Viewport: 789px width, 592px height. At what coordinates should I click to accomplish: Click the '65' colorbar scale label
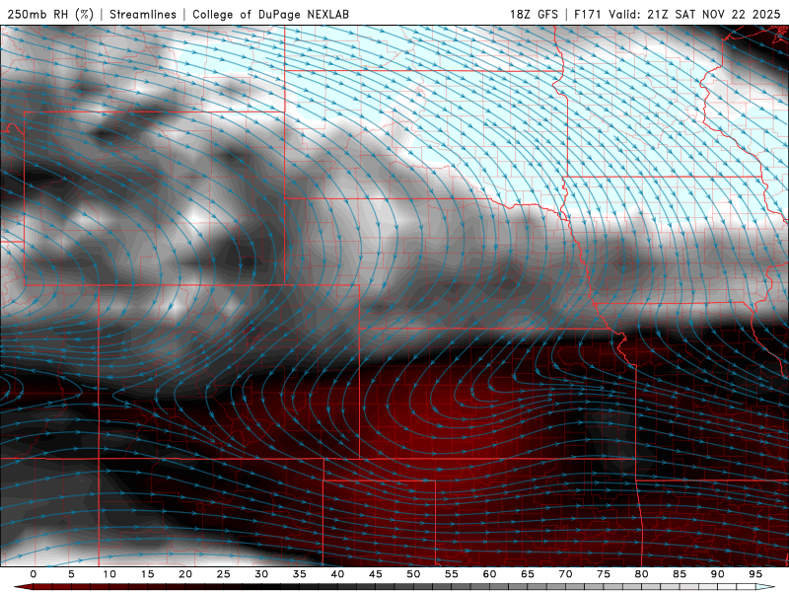(528, 574)
